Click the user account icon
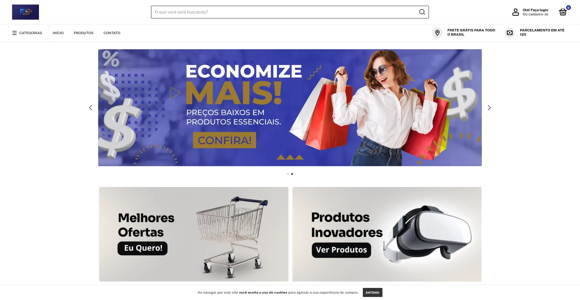 [516, 12]
